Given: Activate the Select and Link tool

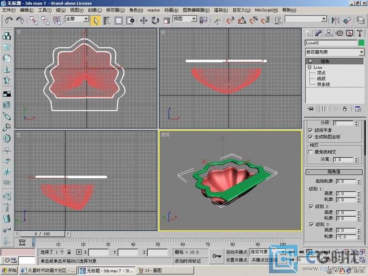Looking at the screenshot, I should tap(34, 20).
